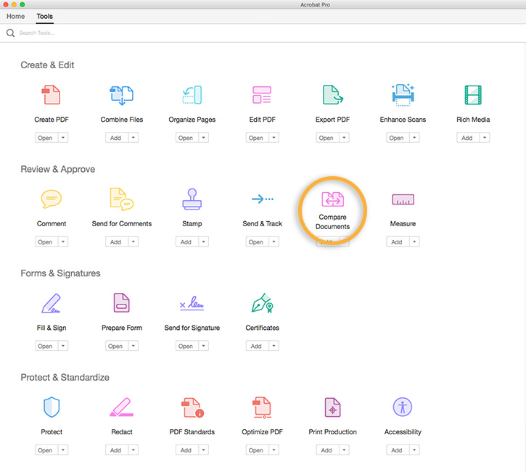Screen dimensions: 526x472
Task: Click the Open button under Create PDF
Action: tap(46, 138)
